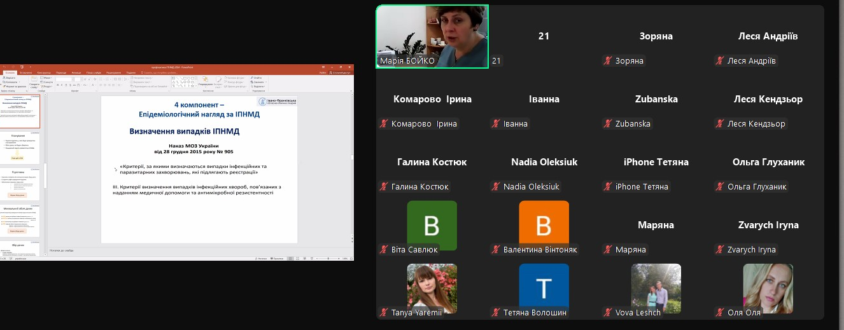The width and height of the screenshot is (844, 330).
Task: Click the muted mic icon next to Zubanska
Action: (608, 124)
